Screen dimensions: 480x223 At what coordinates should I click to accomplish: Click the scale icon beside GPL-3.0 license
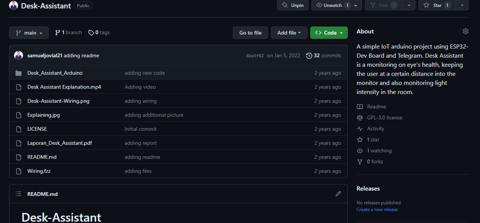[x=360, y=118]
